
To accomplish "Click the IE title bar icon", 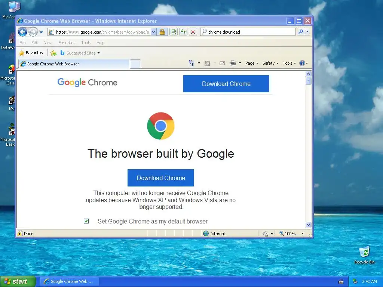I will tap(20, 21).
